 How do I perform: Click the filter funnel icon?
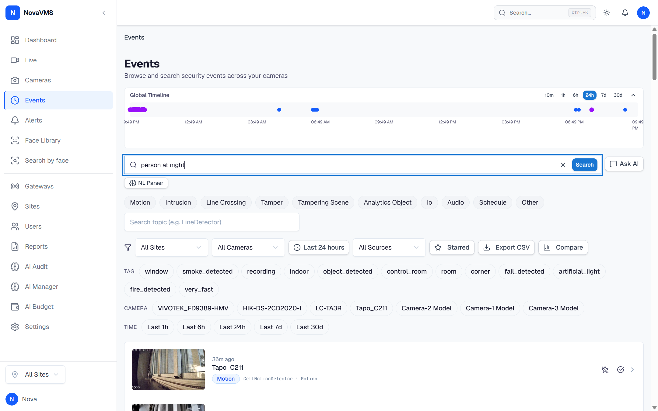tap(128, 247)
